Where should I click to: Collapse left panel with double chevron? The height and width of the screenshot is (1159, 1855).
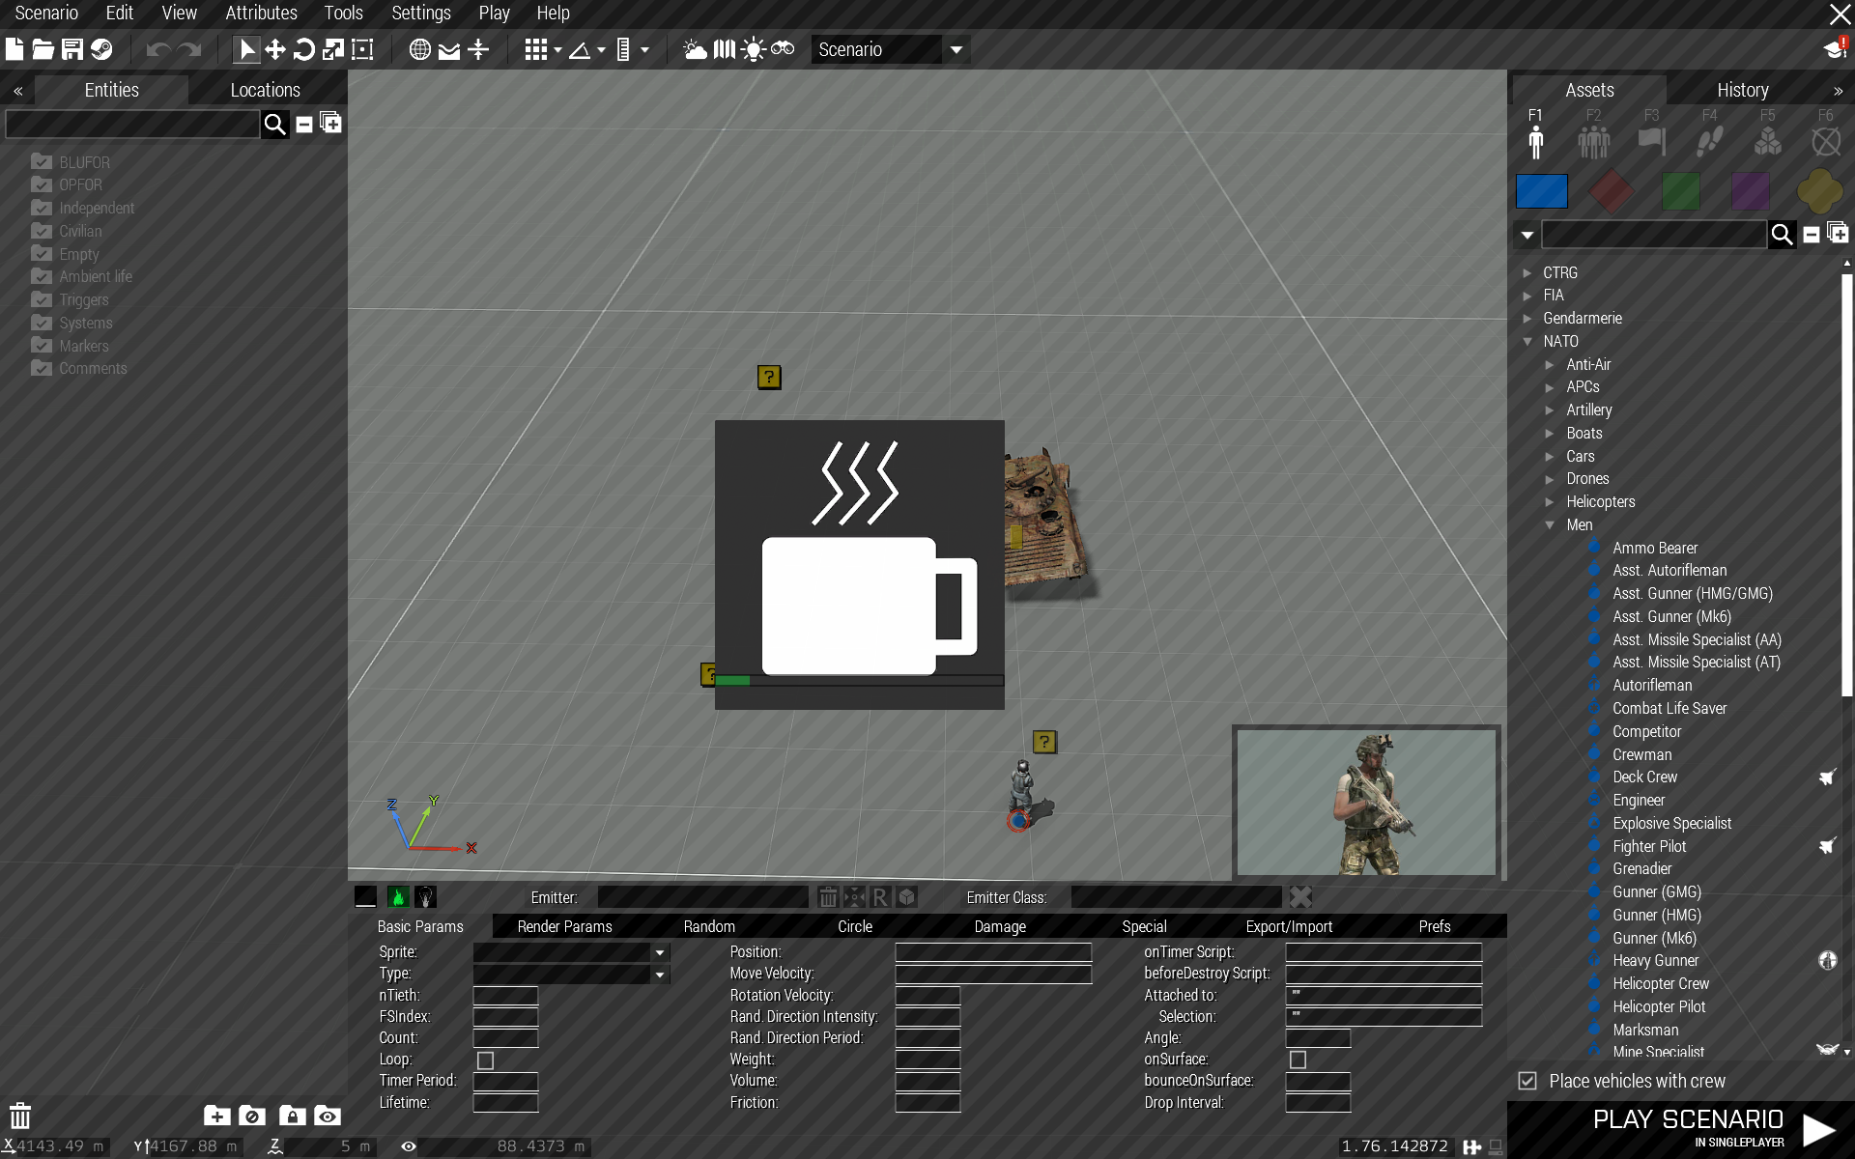click(x=18, y=91)
